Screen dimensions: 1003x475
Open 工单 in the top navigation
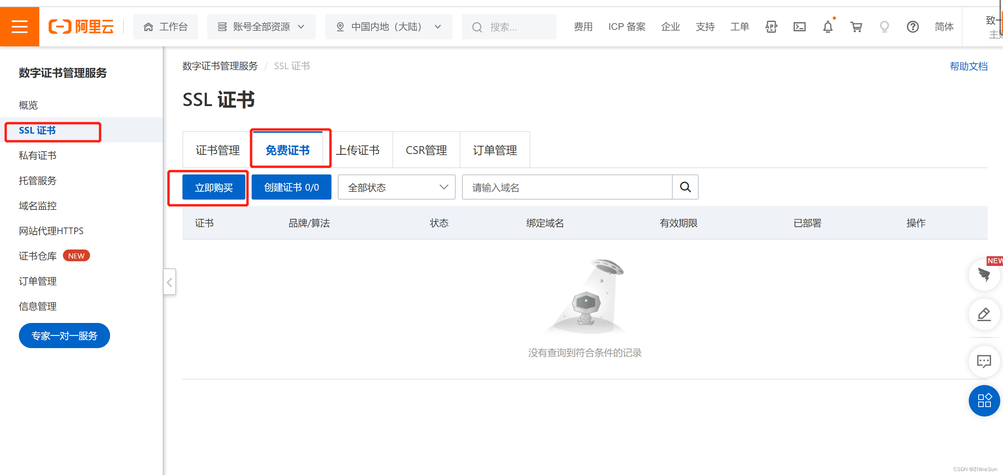(x=740, y=27)
